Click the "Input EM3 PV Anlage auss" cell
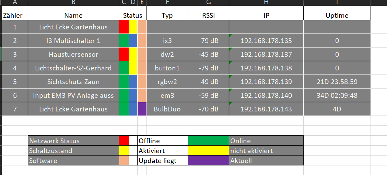 click(x=73, y=95)
